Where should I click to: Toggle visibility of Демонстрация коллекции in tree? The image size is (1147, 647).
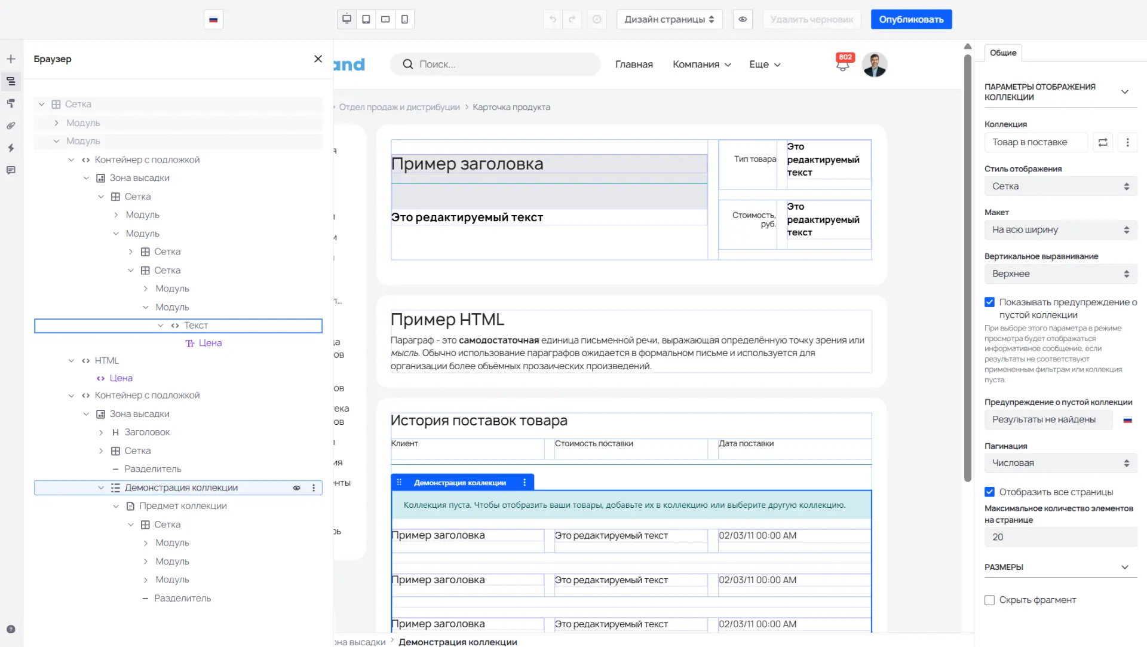(296, 488)
